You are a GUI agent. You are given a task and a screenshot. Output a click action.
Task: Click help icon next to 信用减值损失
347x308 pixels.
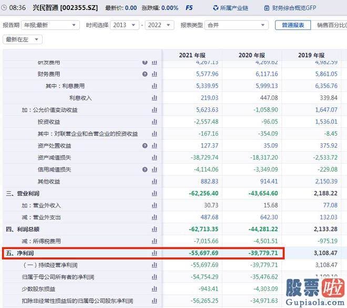[x=145, y=170]
